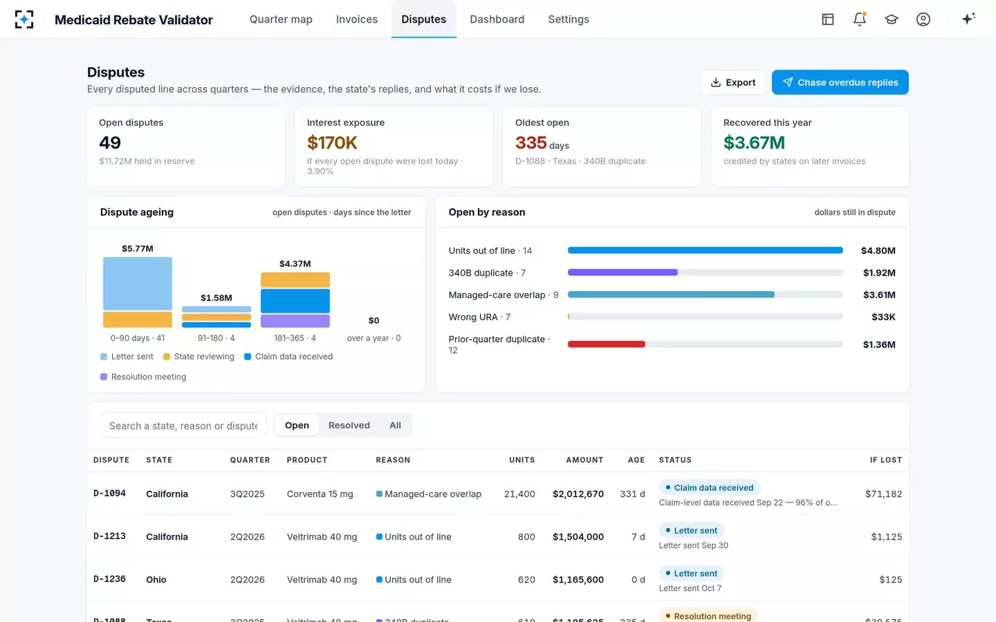Click the 340B duplicate purple bar
Image resolution: width=996 pixels, height=622 pixels.
coord(622,272)
